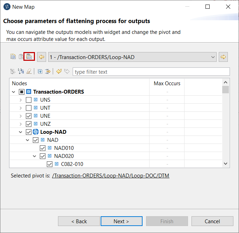
Task: Open the selected pivot path link
Action: tap(110, 176)
